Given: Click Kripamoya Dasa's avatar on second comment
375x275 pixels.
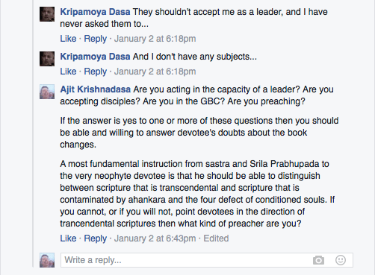Looking at the screenshot, I should 47,59.
